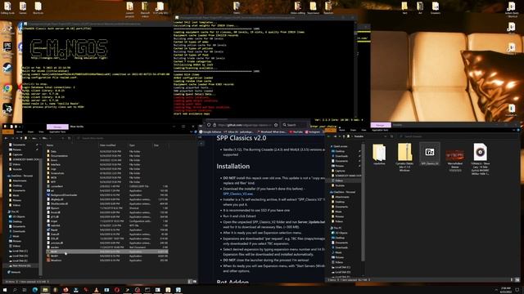The width and height of the screenshot is (524, 294).
Task: Open the Google AdSense bookmark in Firefox
Action: pos(210,132)
